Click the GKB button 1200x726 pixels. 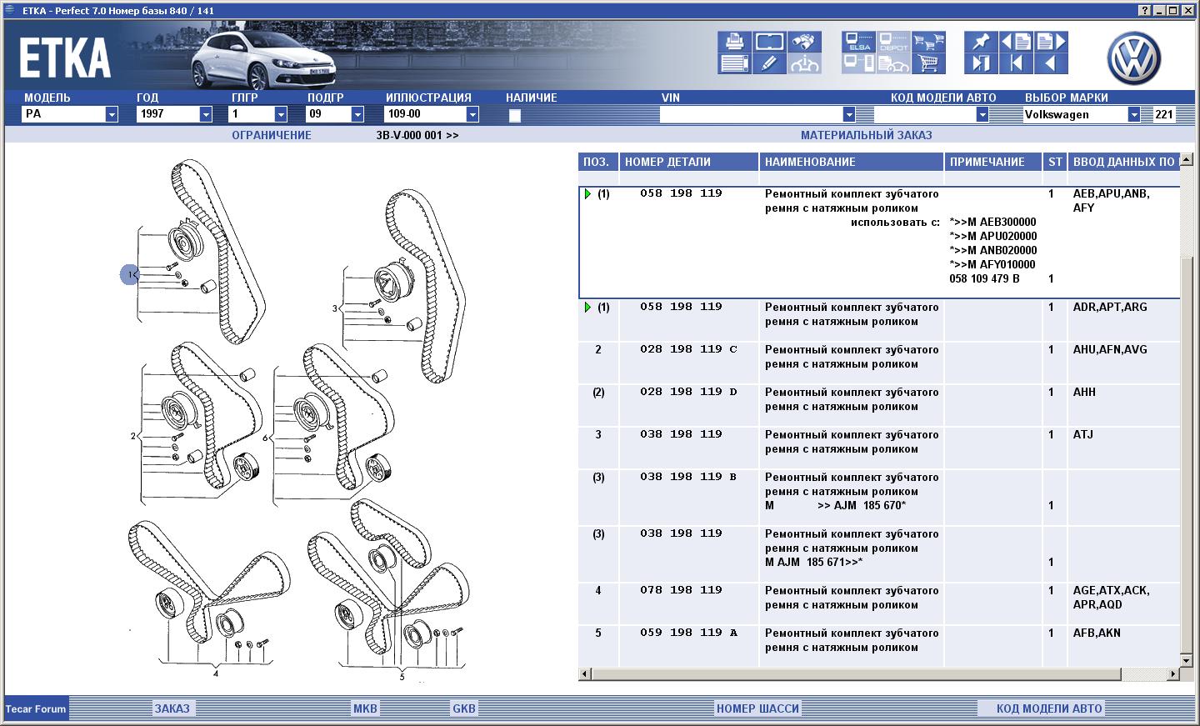tap(464, 708)
